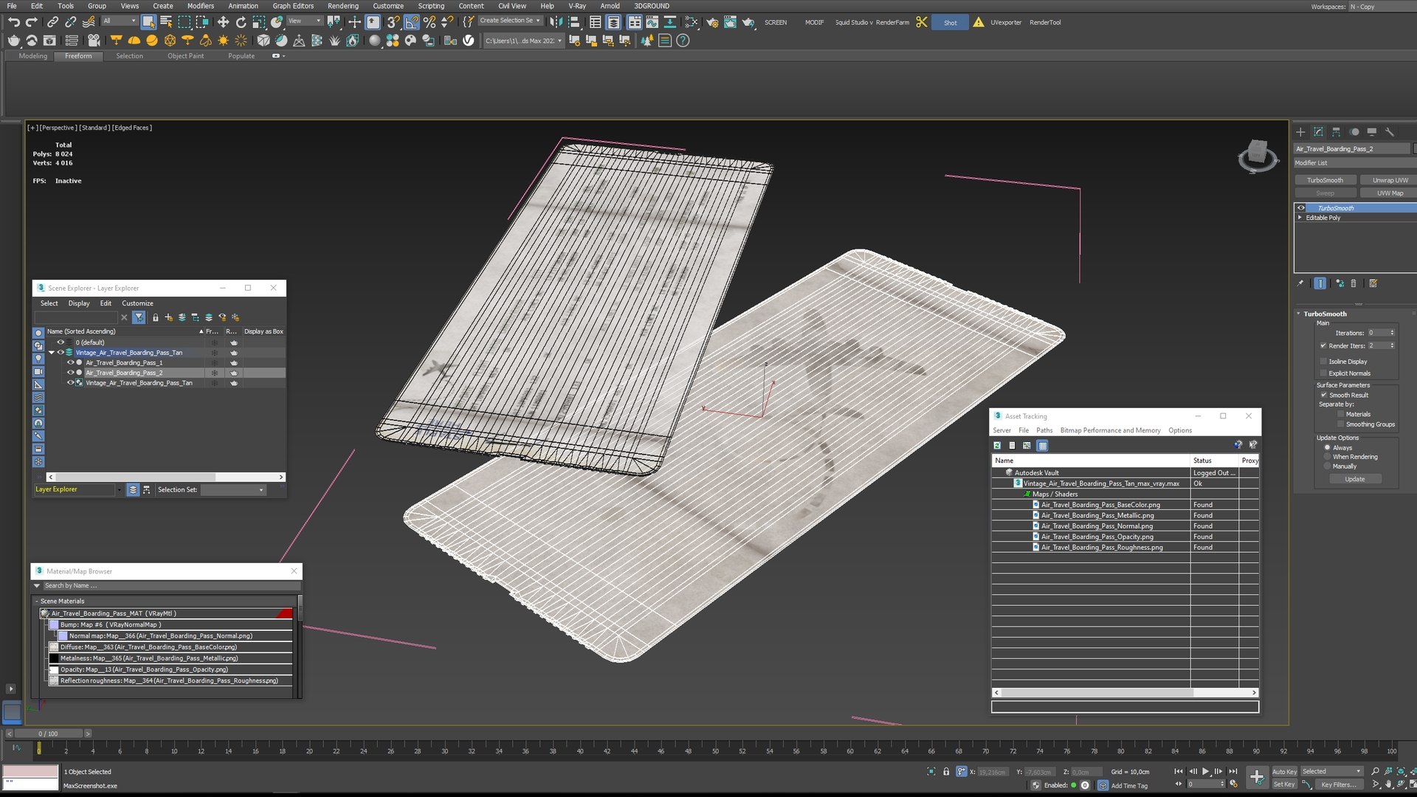Screen dimensions: 1417x797
Task: Open the Rendering menu
Action: (x=342, y=6)
